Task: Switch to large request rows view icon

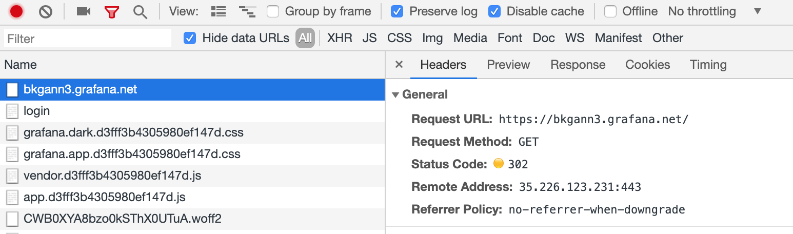Action: [x=219, y=11]
